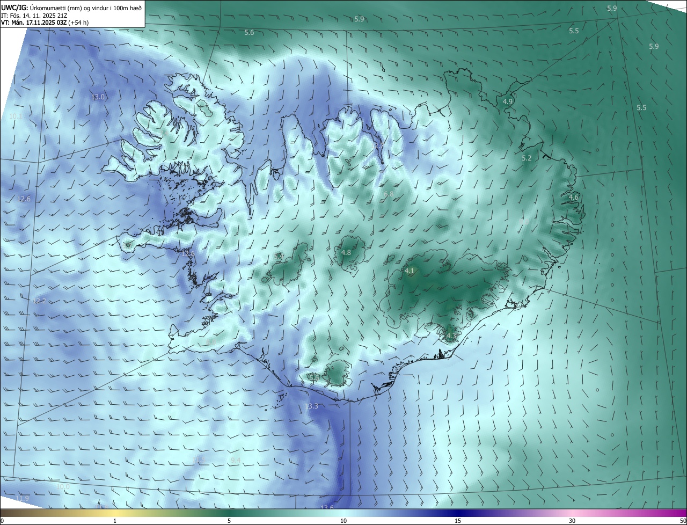Image resolution: width=687 pixels, height=525 pixels.
Task: Click the title line 'Úrkomumætti (mm) og vindur í 100m hæð'
Action: tap(86, 8)
